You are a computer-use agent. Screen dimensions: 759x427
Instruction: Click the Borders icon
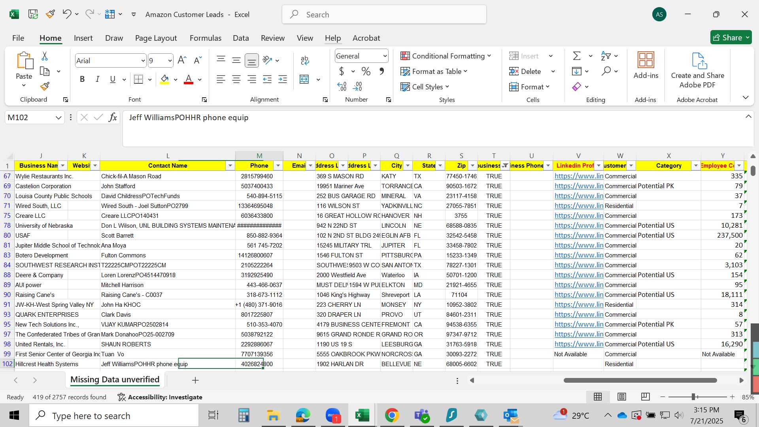(x=139, y=79)
